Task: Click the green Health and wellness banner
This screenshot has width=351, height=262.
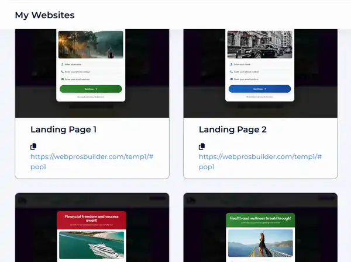Action: [260, 221]
